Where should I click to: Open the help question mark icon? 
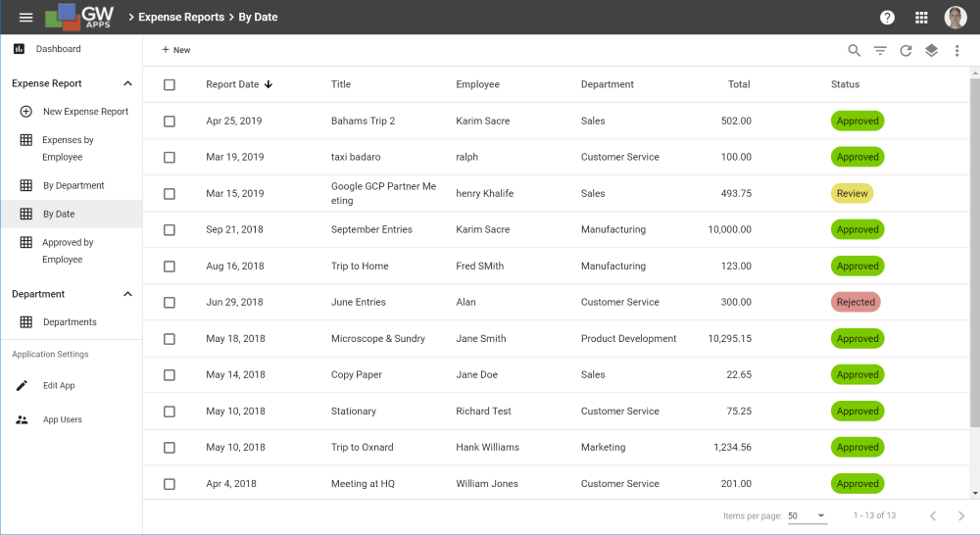pos(887,18)
